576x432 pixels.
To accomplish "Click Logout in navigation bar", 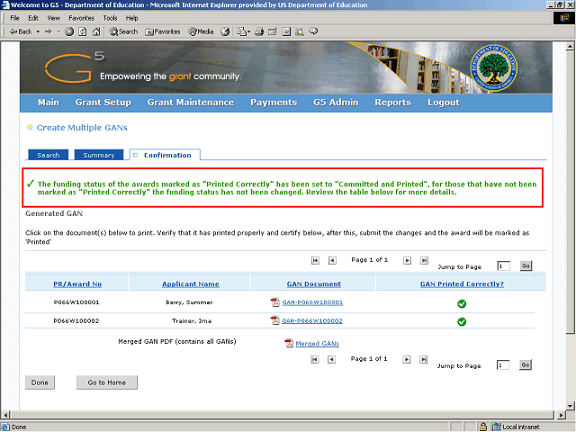I will [444, 103].
